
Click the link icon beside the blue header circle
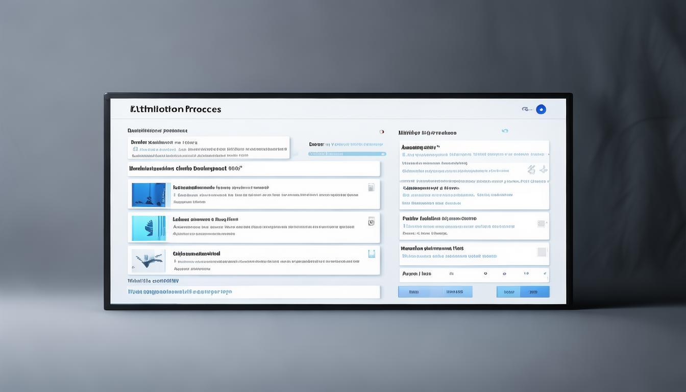(526, 109)
